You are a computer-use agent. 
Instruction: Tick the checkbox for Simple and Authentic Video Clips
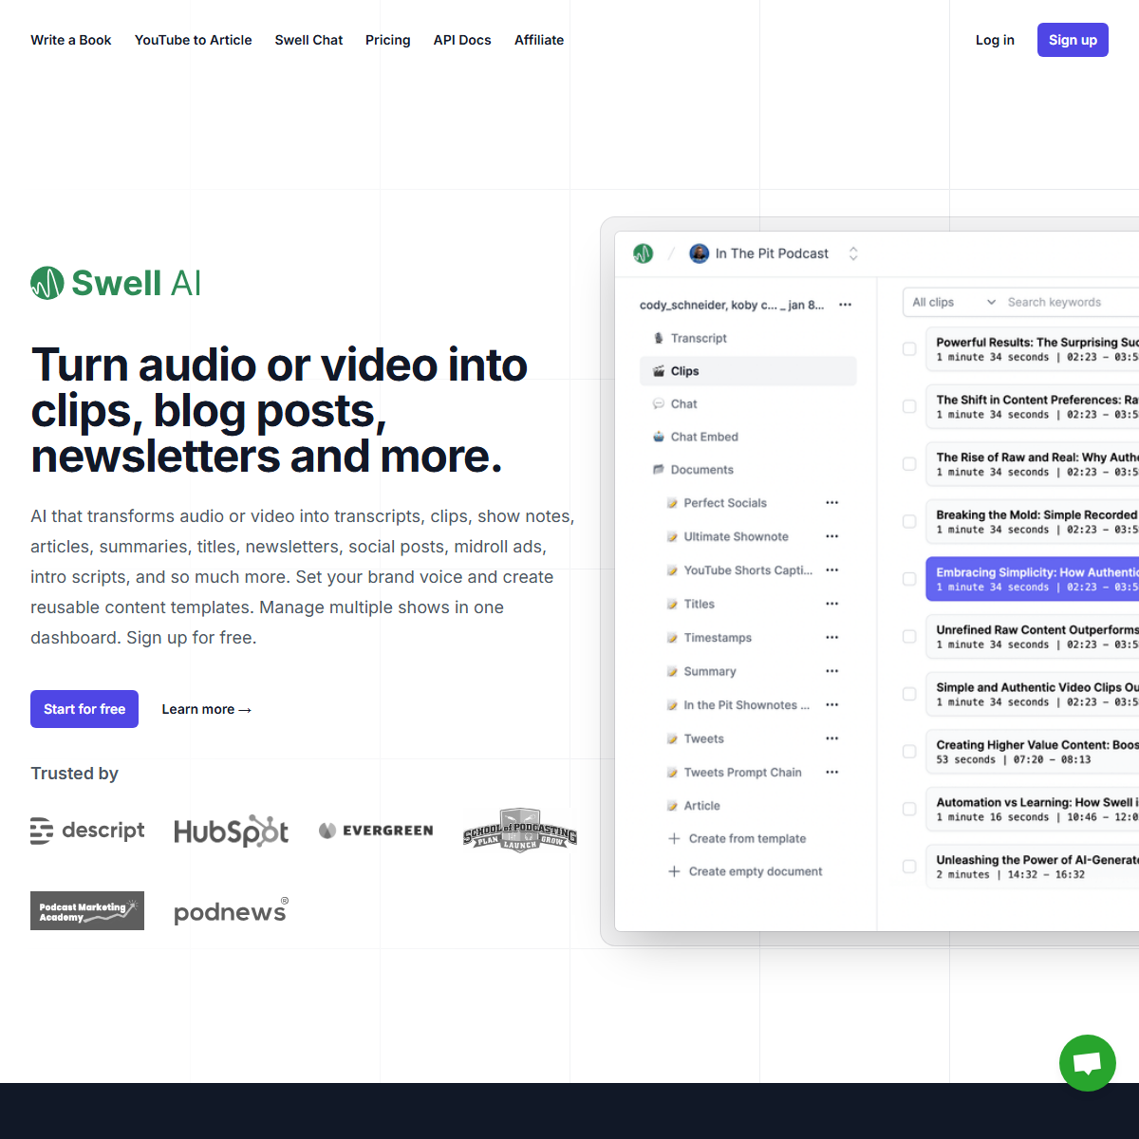click(x=909, y=694)
